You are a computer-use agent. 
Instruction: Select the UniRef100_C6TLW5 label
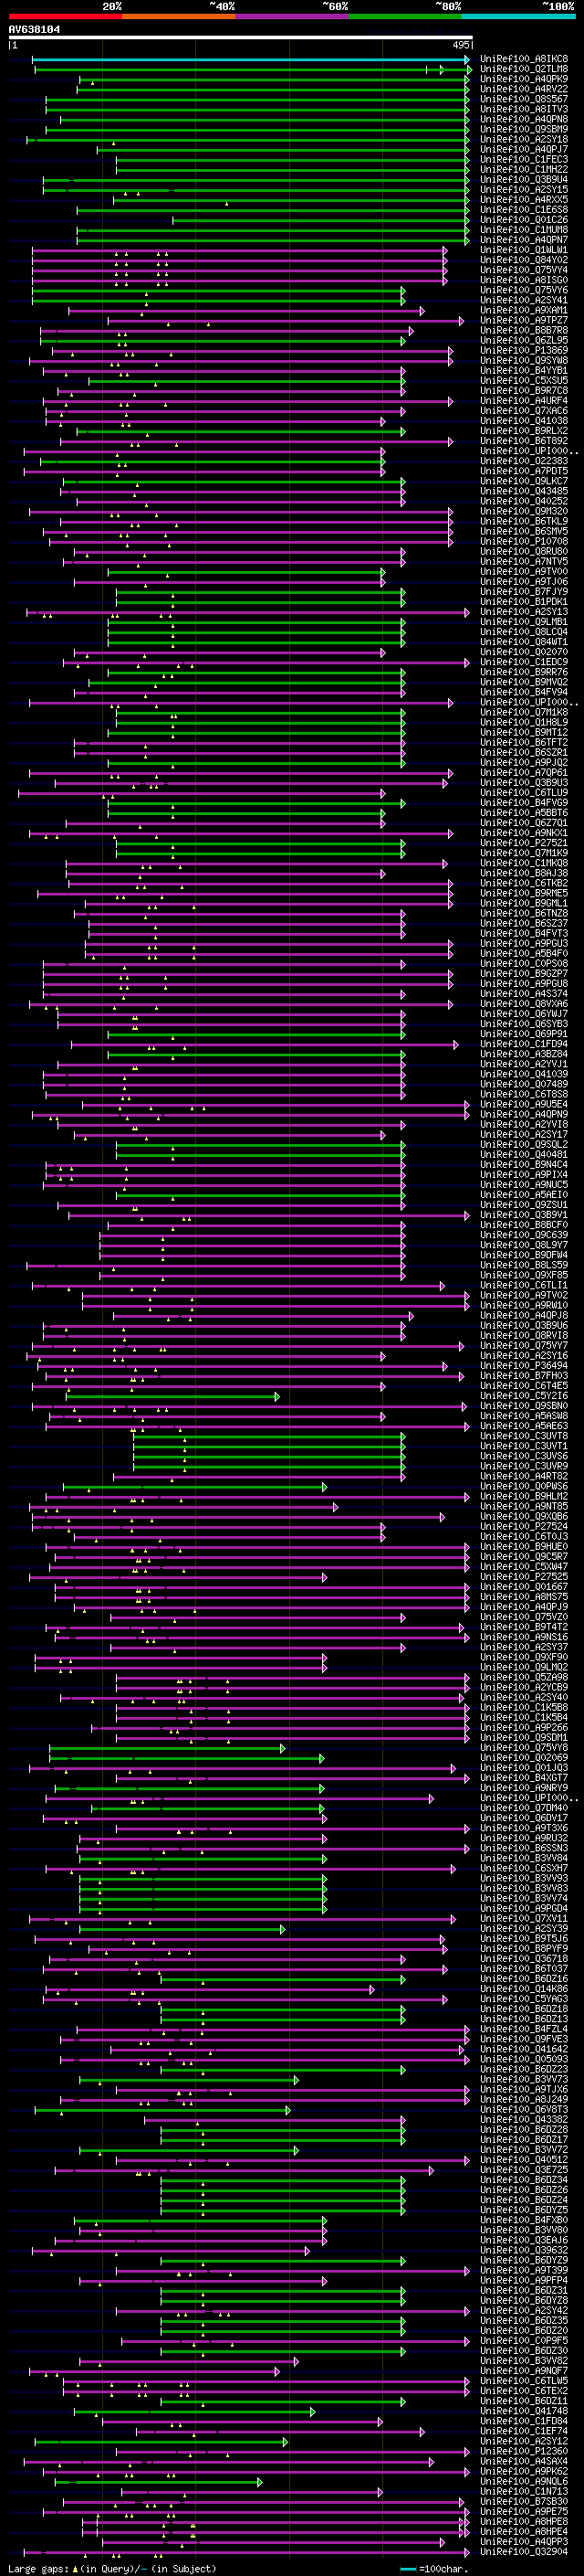click(x=524, y=2380)
